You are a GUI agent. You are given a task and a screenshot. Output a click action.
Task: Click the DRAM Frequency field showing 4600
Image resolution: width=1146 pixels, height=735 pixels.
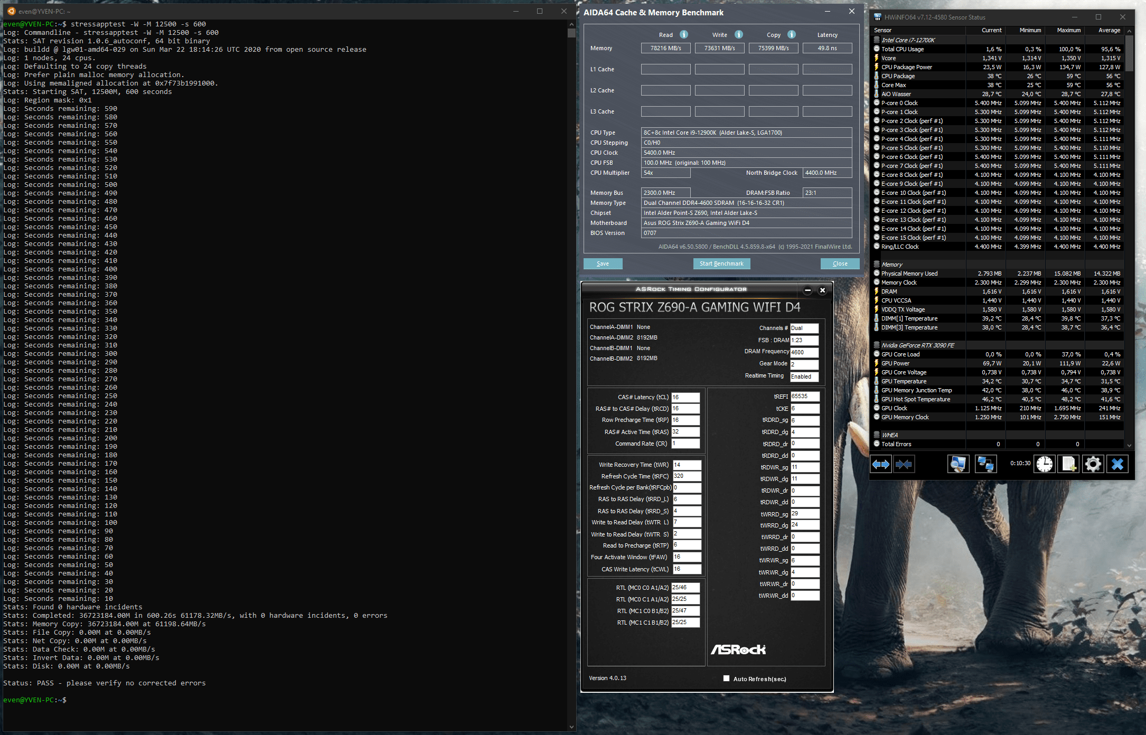coord(804,352)
